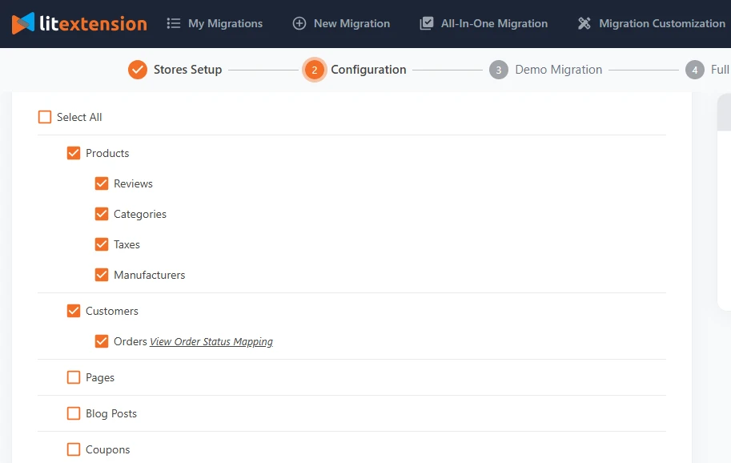The height and width of the screenshot is (463, 731).
Task: Enable the Pages checkbox
Action: click(74, 377)
